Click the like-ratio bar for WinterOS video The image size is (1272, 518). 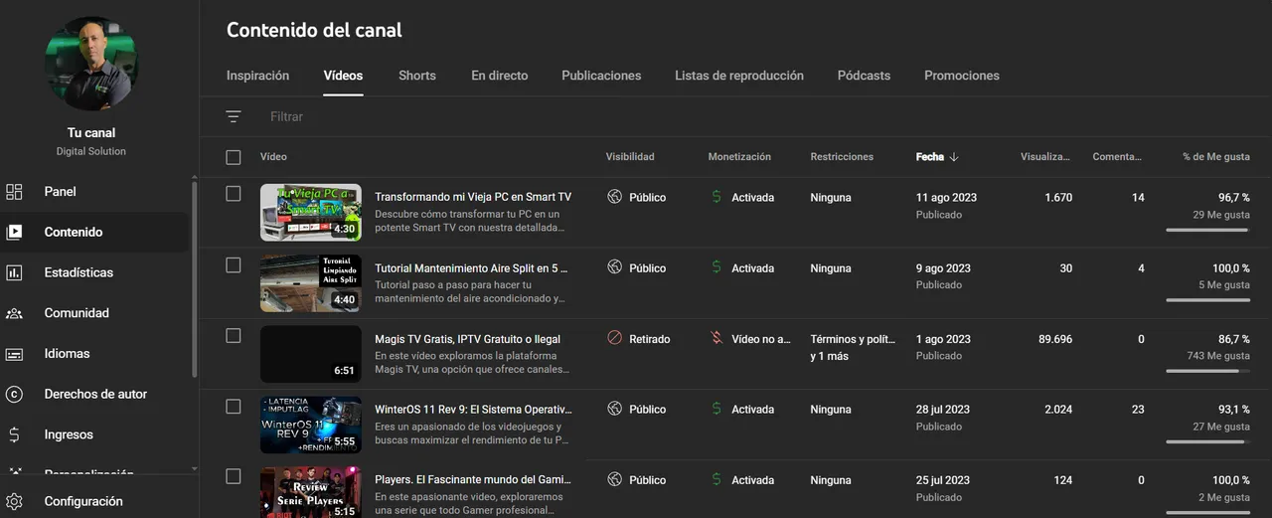tap(1207, 441)
